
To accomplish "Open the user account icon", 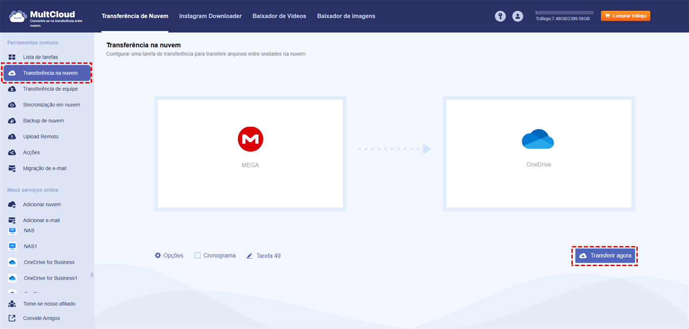I will [517, 16].
